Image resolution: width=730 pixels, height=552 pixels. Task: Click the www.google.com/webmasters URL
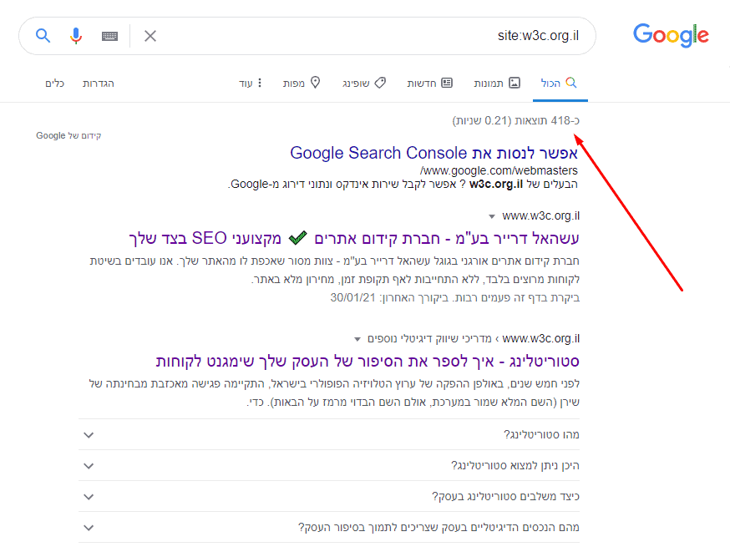[x=499, y=170]
